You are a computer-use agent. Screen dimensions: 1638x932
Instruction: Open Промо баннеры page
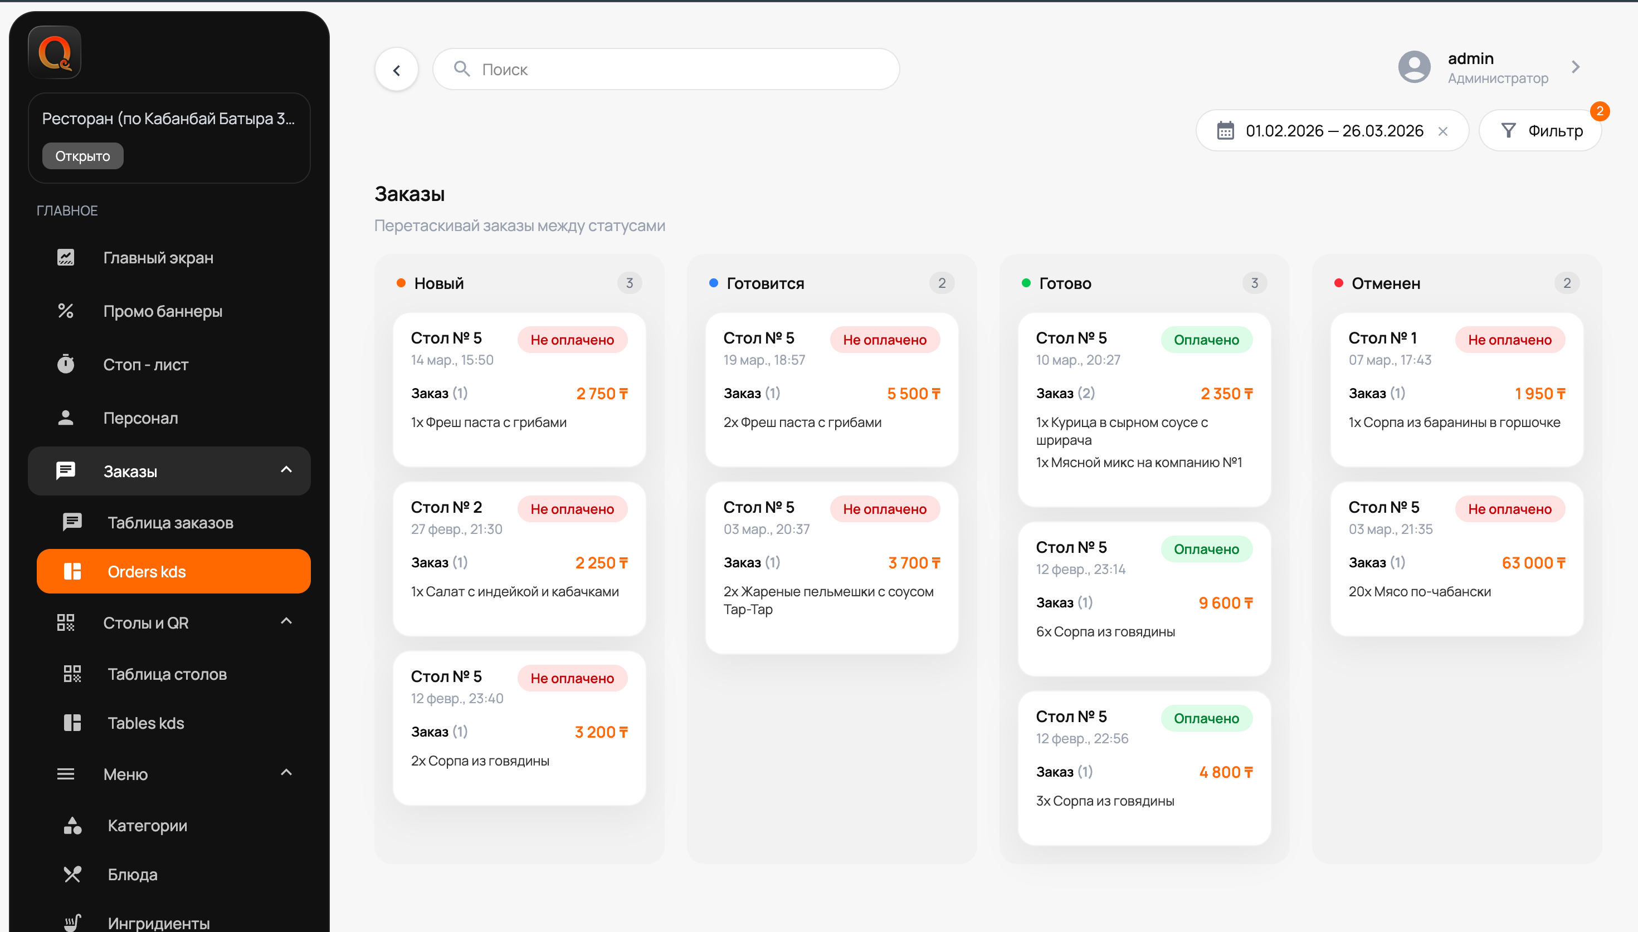[163, 311]
